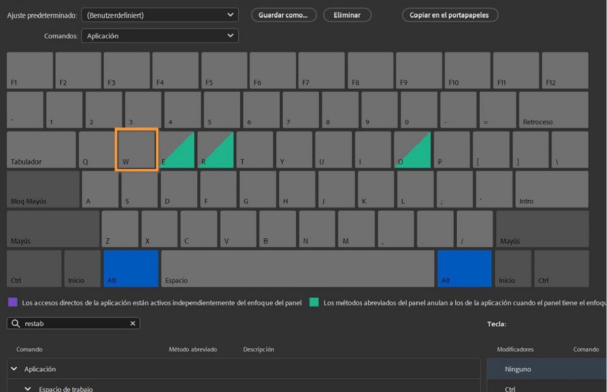
Task: Click the S key
Action: pyautogui.click(x=140, y=189)
